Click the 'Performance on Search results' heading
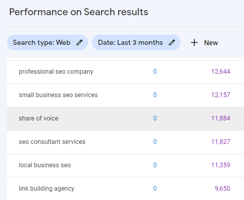The width and height of the screenshot is (244, 200). point(79,12)
